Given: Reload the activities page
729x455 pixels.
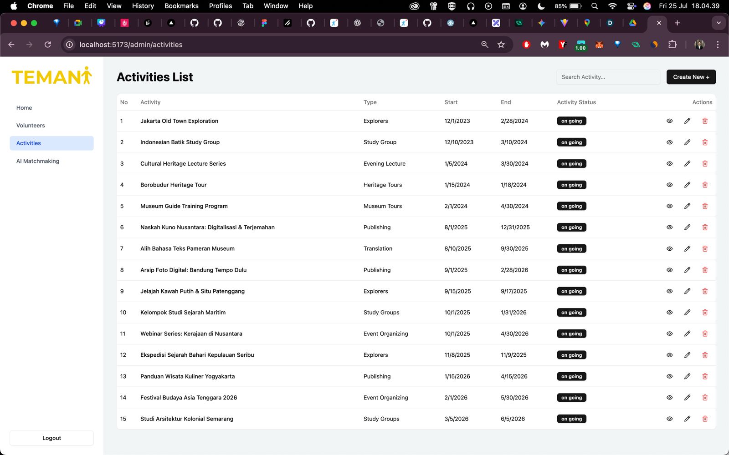Looking at the screenshot, I should tap(47, 45).
